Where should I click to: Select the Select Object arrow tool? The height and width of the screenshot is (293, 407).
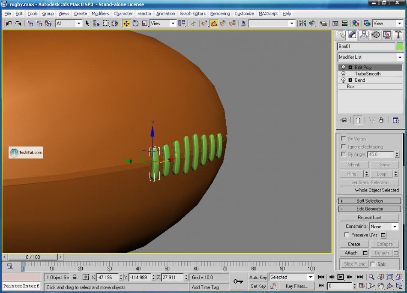point(87,24)
